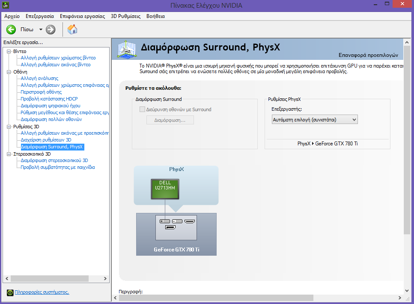
Task: Click the Surround PhysX header icon
Action: [127, 49]
